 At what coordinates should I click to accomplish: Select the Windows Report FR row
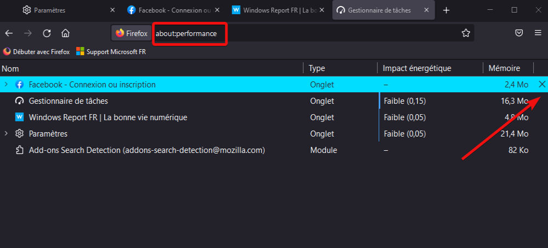click(274, 117)
